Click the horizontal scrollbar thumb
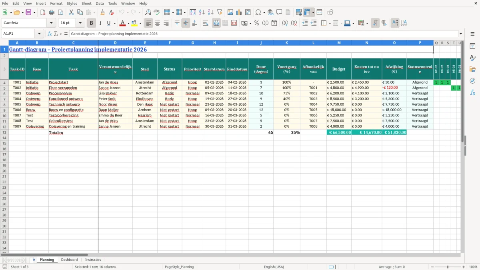The image size is (480, 270). tap(44, 255)
